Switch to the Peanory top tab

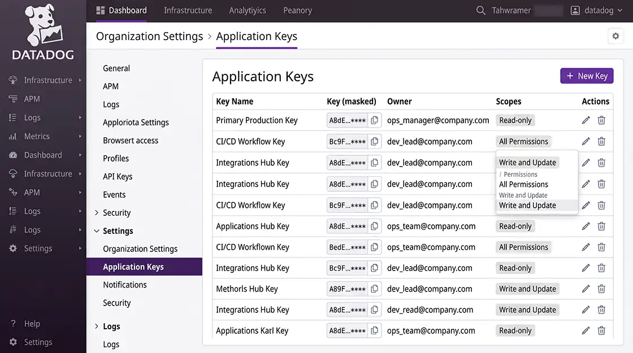(297, 11)
